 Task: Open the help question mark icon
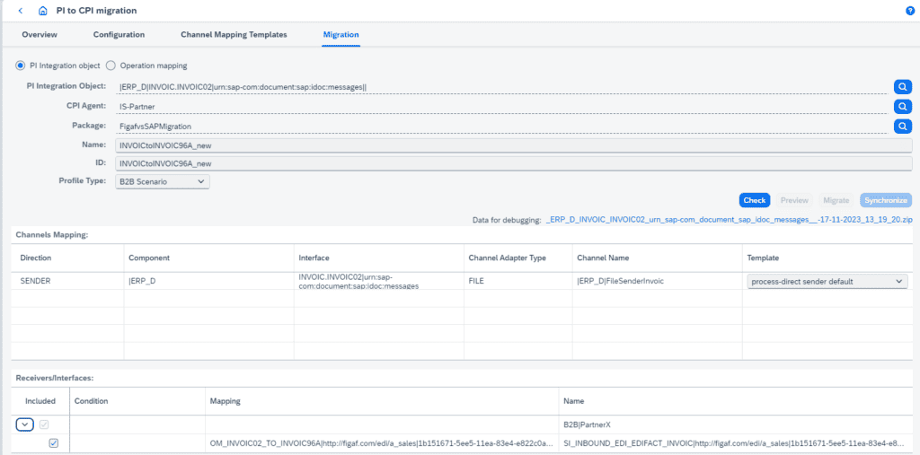pos(911,11)
